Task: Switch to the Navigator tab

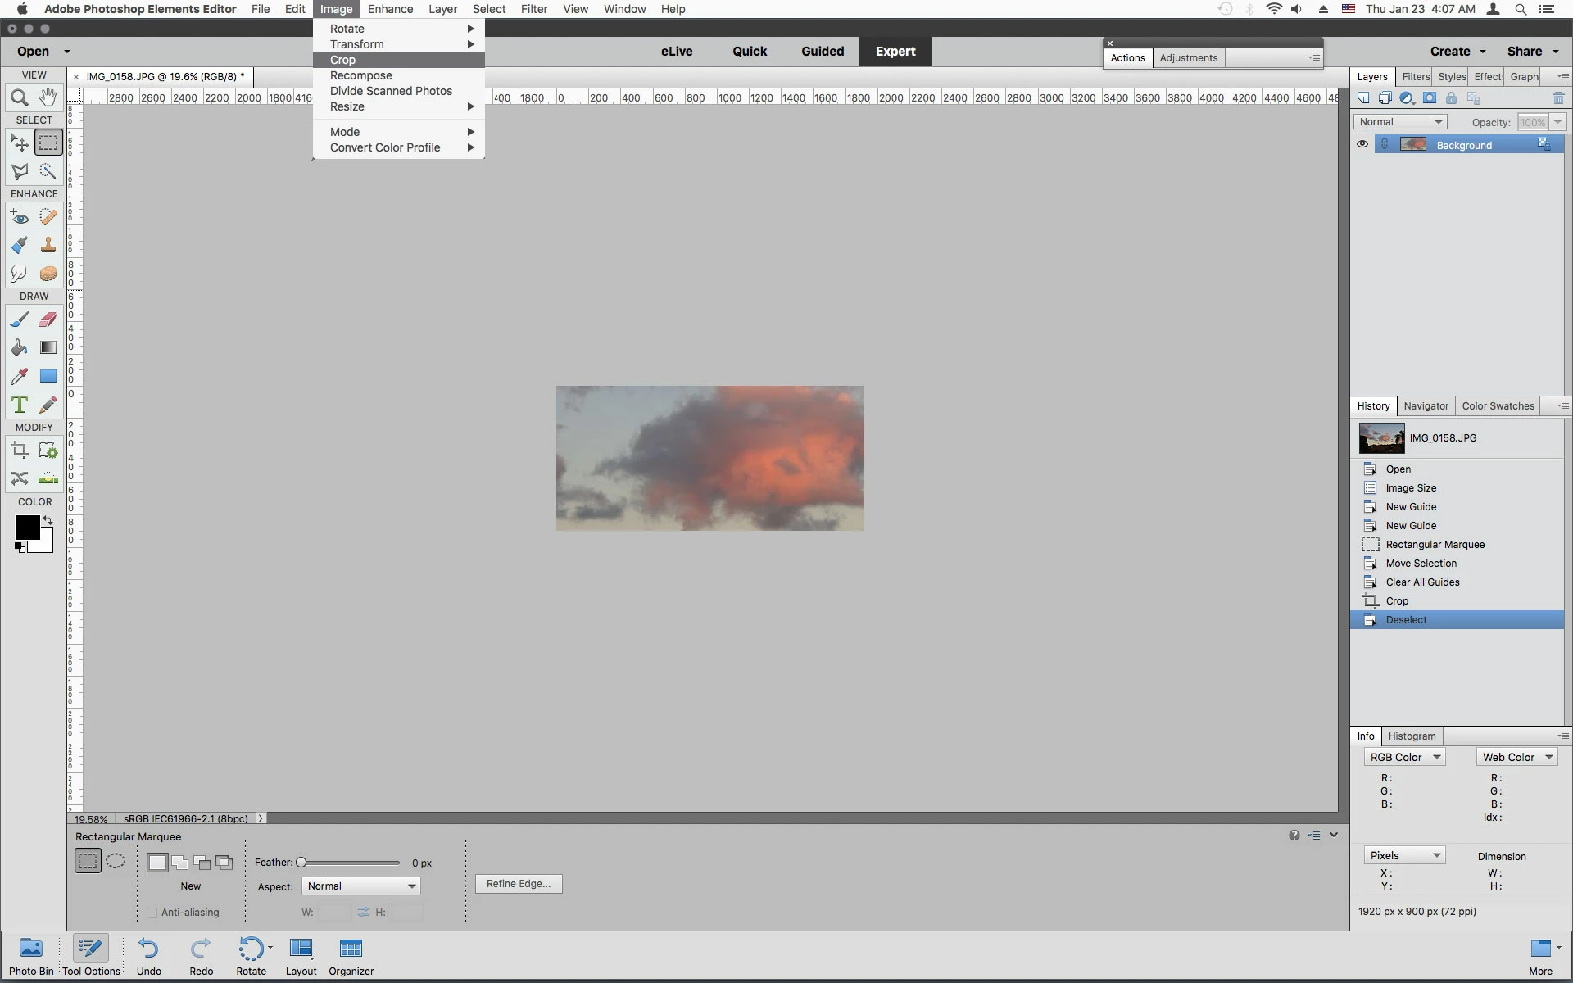Action: (x=1426, y=406)
